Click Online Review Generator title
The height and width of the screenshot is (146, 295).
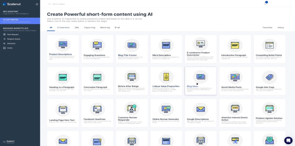point(166,119)
